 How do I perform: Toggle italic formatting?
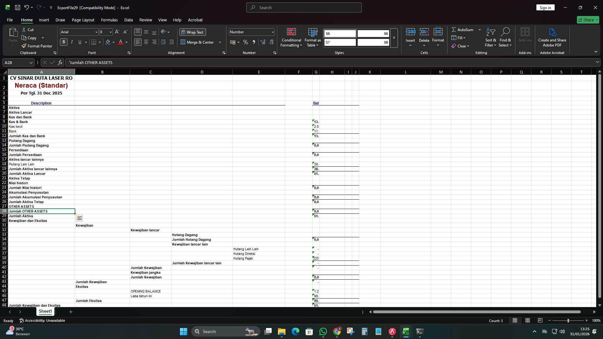click(72, 42)
